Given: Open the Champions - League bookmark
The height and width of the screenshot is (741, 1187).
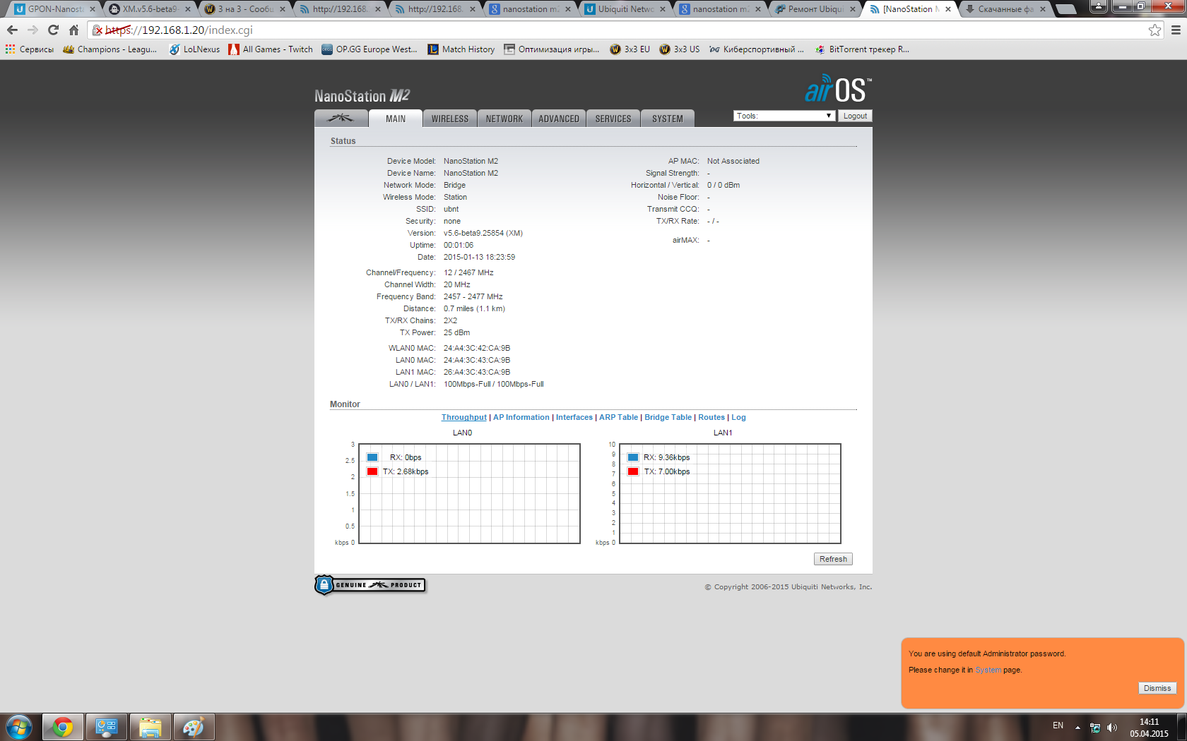Looking at the screenshot, I should point(110,49).
